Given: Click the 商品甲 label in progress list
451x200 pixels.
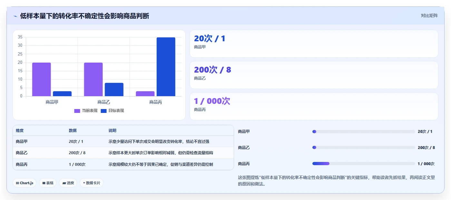Looking at the screenshot, I should point(244,132).
